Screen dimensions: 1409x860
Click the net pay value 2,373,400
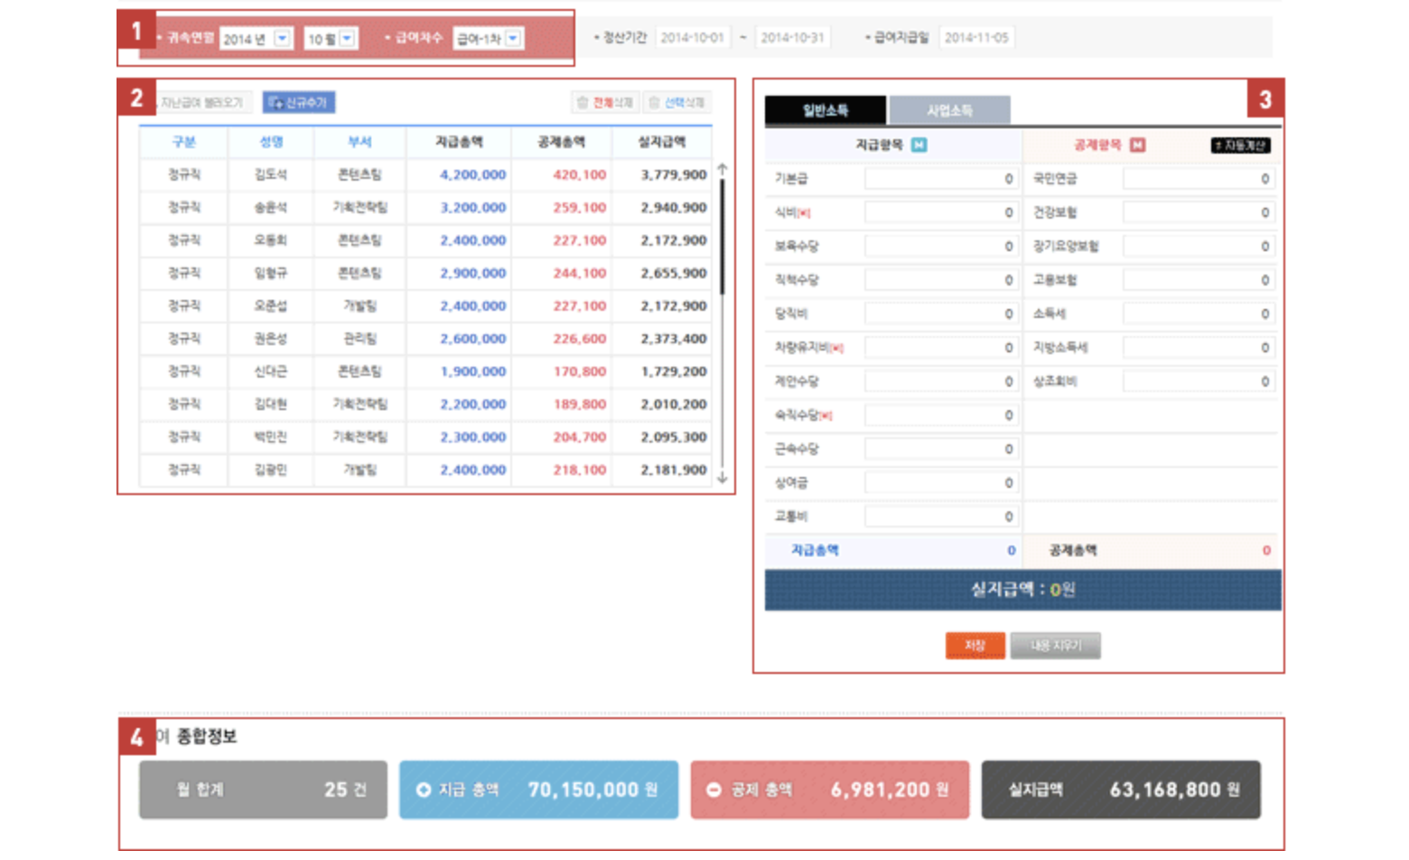[x=674, y=339]
